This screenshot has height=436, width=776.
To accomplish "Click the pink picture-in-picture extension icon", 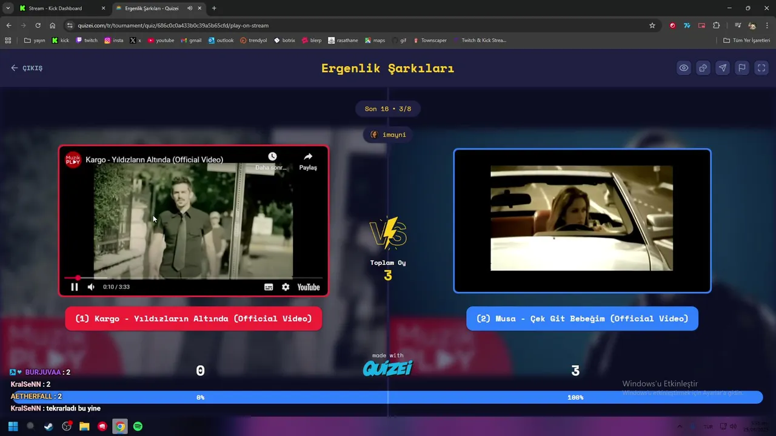I will 701,25.
